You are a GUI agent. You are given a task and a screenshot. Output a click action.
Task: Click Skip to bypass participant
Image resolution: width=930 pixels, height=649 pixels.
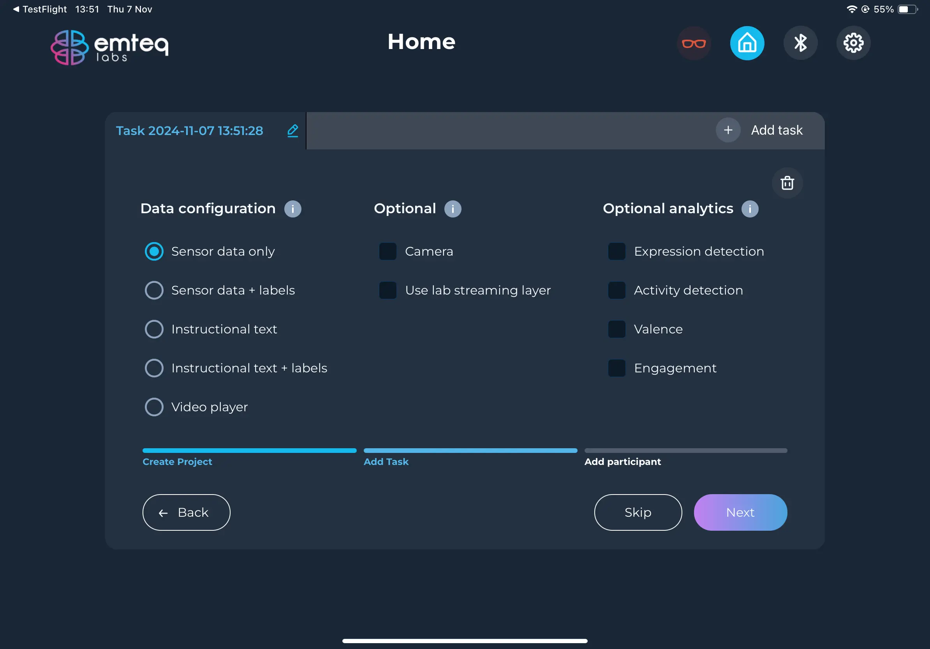[x=638, y=512]
